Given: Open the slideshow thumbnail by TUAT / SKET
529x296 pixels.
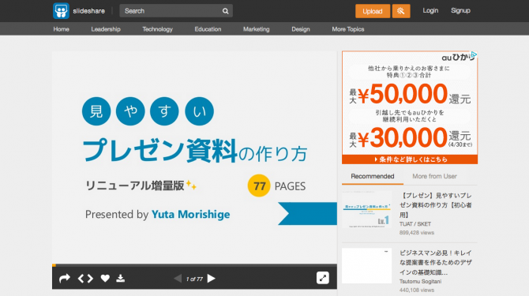Looking at the screenshot, I should tap(366, 210).
